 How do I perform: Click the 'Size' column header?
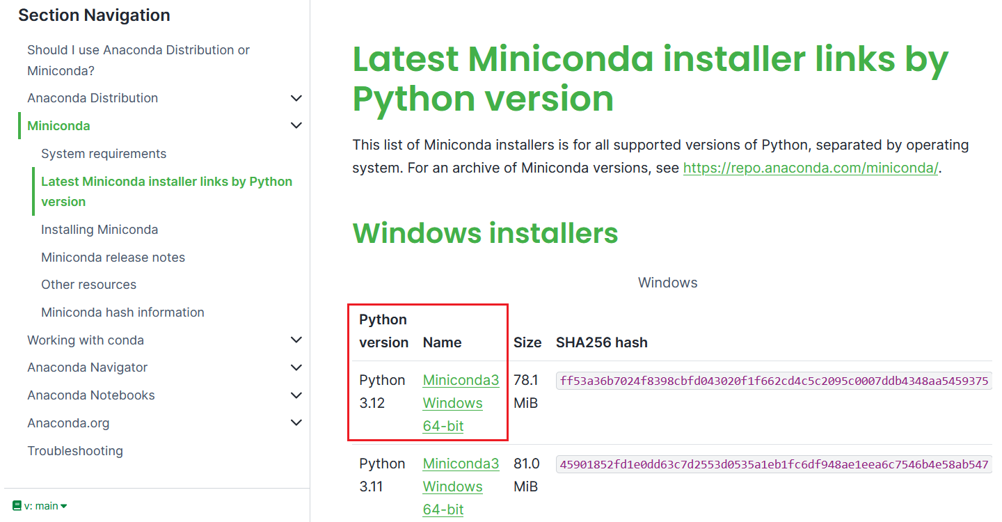pyautogui.click(x=527, y=342)
